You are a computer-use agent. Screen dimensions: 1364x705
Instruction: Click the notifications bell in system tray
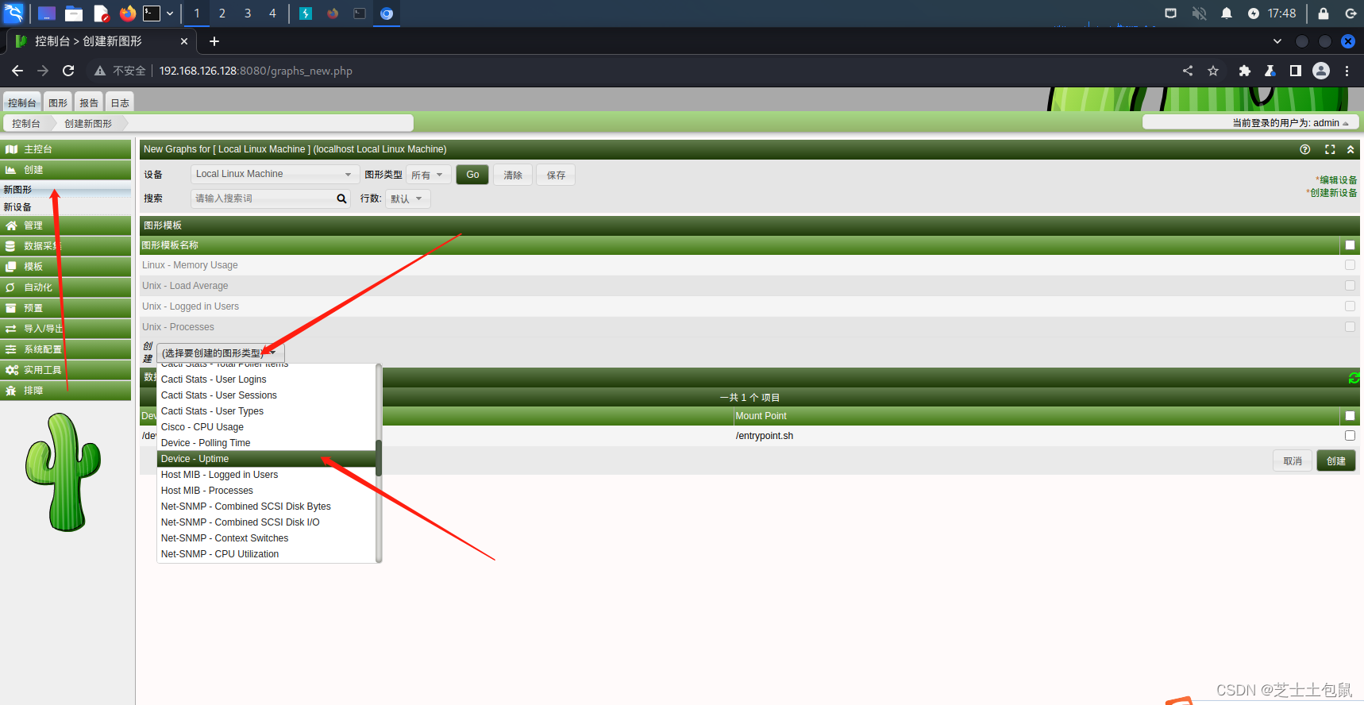1227,13
